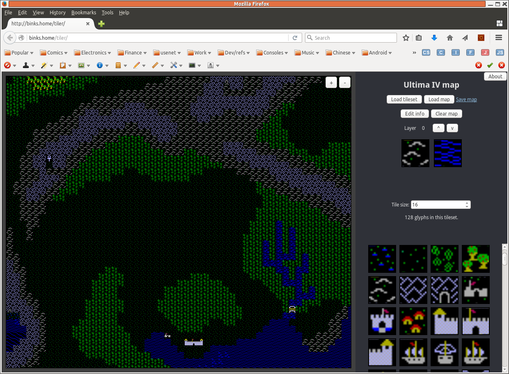The image size is (509, 374).
Task: Open the Edit menu
Action: pos(22,13)
